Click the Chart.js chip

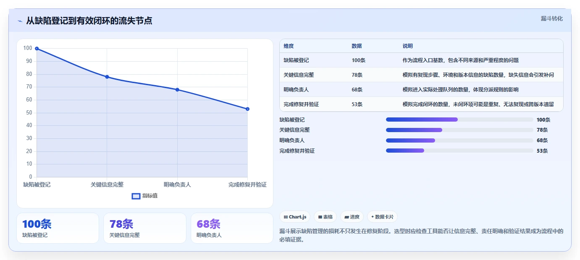[295, 217]
